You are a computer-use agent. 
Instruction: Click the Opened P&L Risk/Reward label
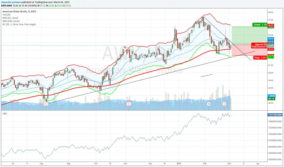pyautogui.click(x=259, y=46)
